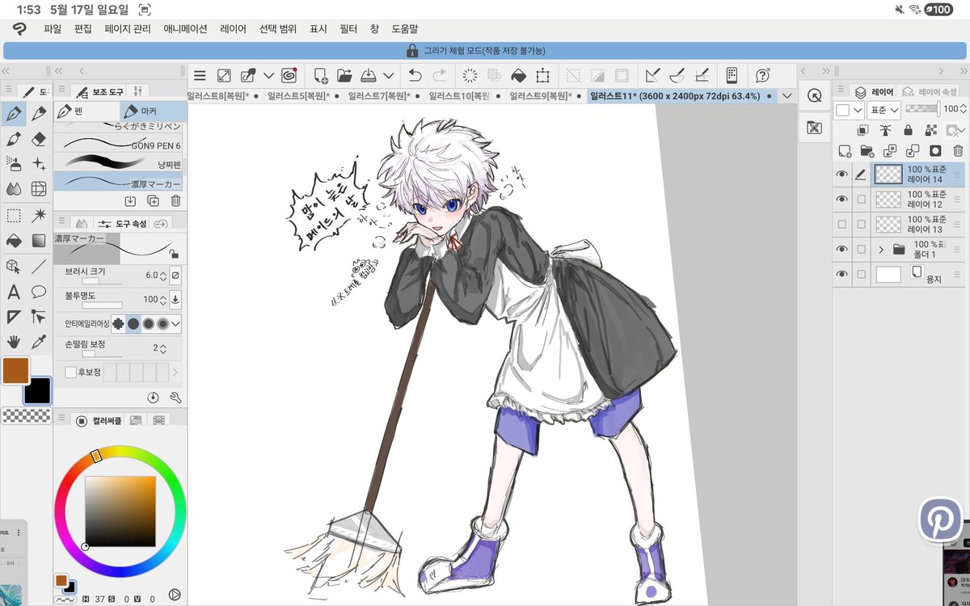Click the black sub color swatch
The width and height of the screenshot is (970, 606).
coord(37,391)
